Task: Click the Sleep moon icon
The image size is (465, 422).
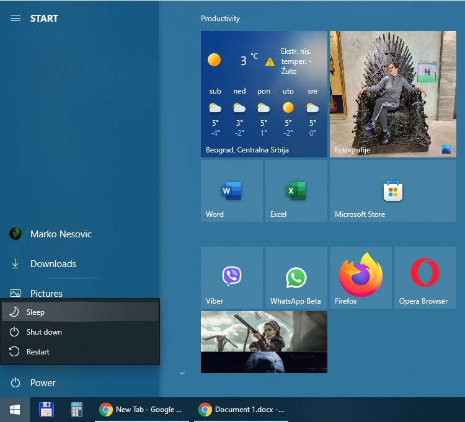Action: coord(14,312)
